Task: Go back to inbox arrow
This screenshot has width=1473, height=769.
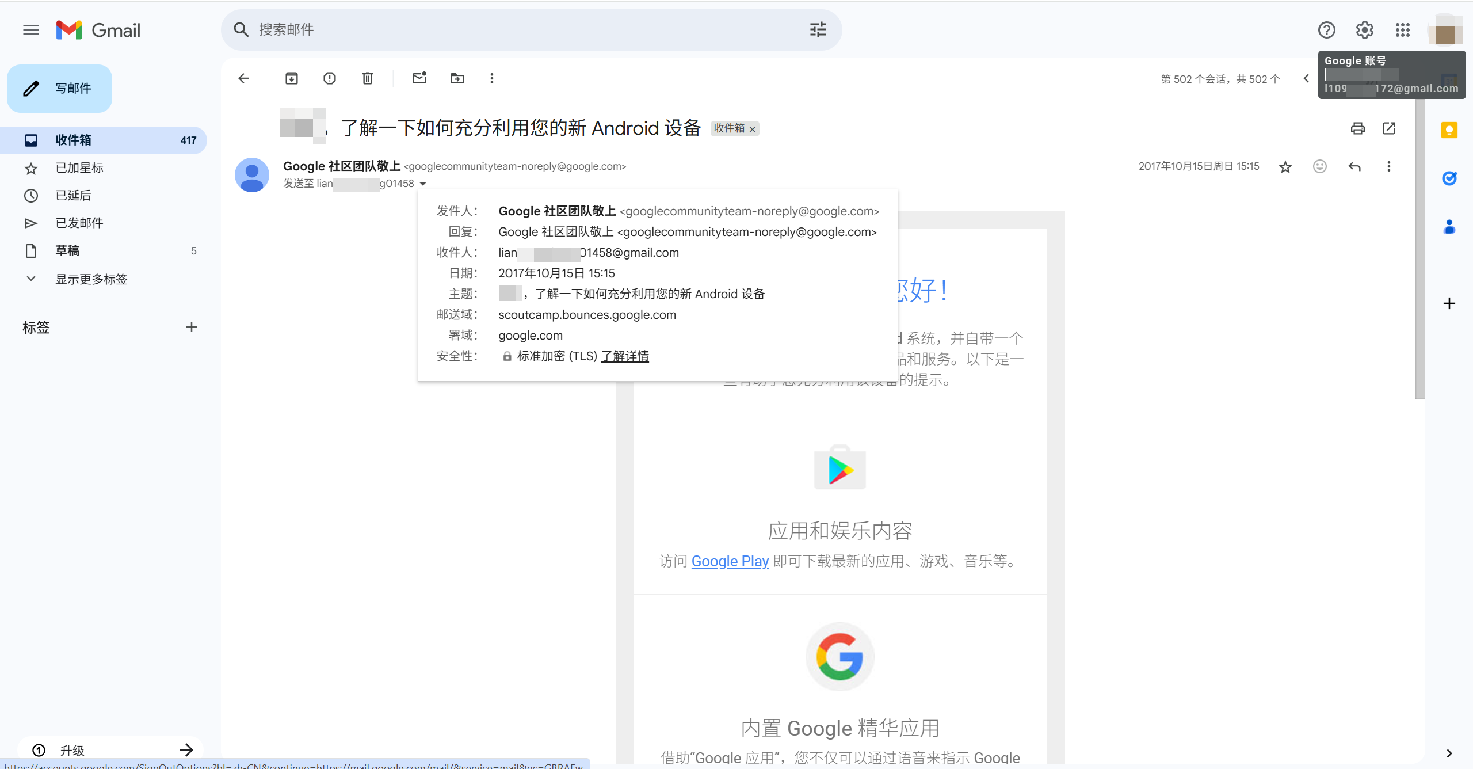Action: pyautogui.click(x=244, y=78)
